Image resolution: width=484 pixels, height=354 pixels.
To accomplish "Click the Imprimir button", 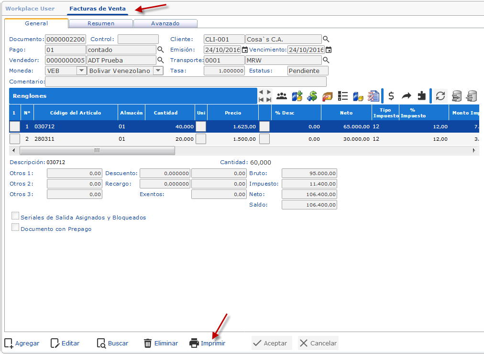I will pos(208,343).
